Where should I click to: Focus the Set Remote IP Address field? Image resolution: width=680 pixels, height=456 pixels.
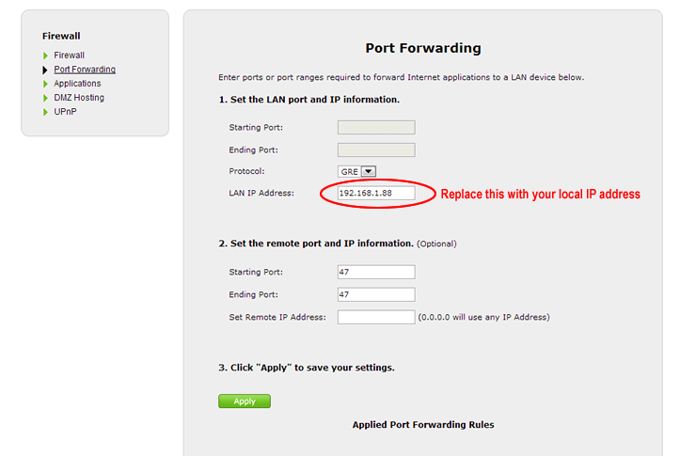tap(376, 317)
